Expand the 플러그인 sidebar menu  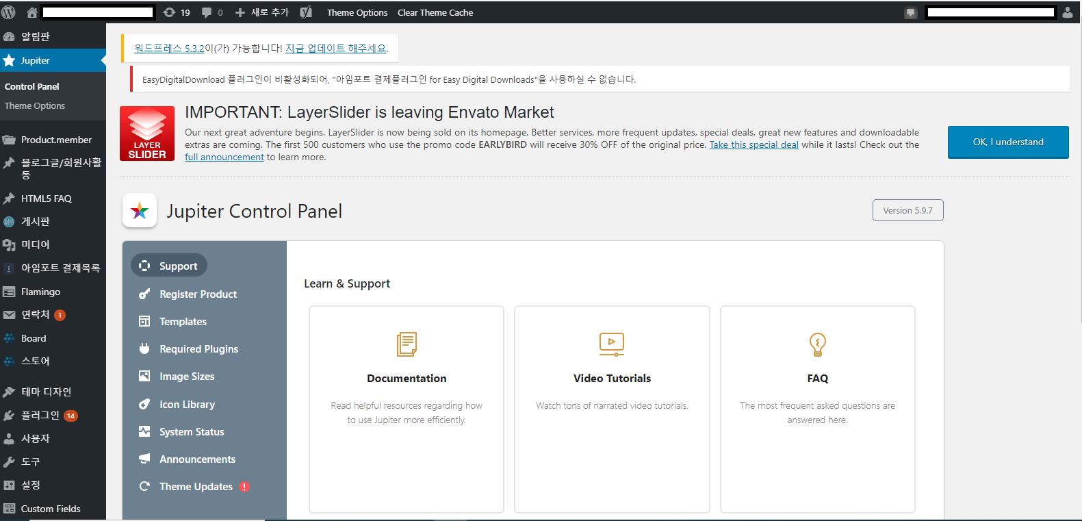[40, 415]
